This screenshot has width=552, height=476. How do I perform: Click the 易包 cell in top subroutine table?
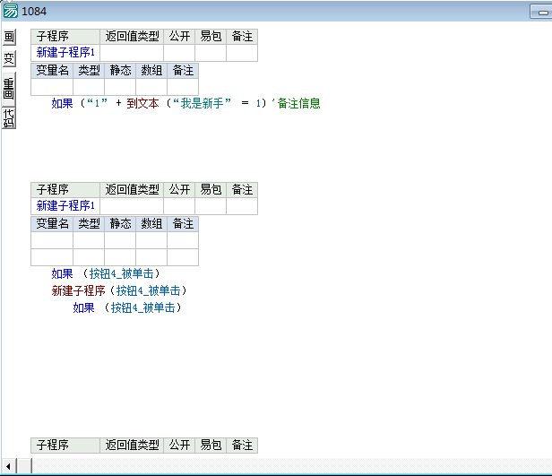(210, 53)
